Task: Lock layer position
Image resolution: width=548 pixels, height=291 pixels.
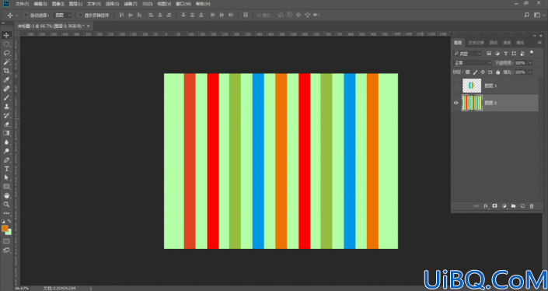Action: click(x=483, y=72)
